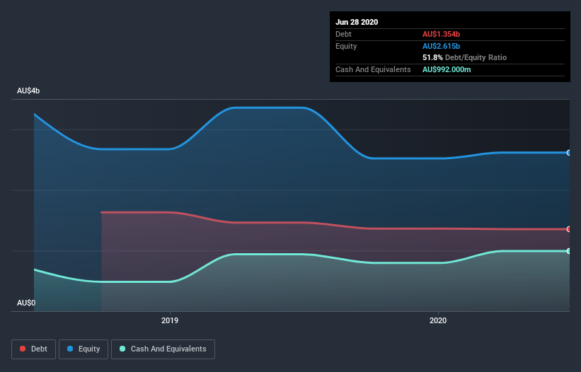This screenshot has height=372, width=581.
Task: Select the Equity endpoint marker on chart
Action: (x=569, y=153)
